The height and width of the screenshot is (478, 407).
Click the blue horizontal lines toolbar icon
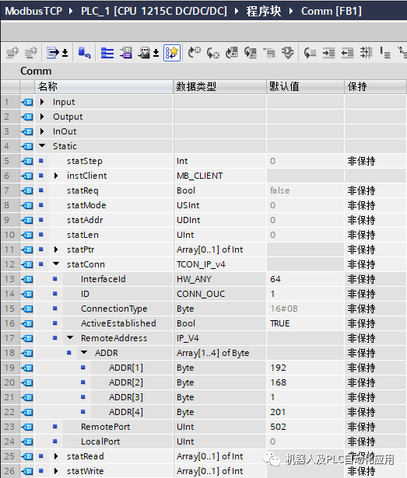(107, 53)
